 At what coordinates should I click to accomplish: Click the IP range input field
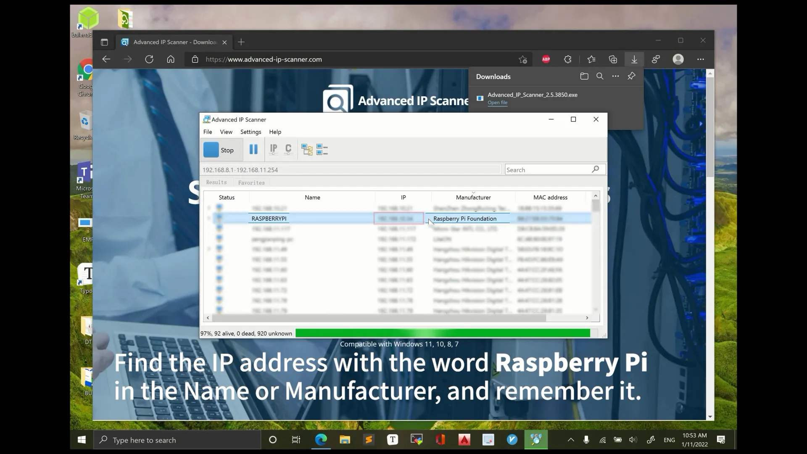point(351,170)
